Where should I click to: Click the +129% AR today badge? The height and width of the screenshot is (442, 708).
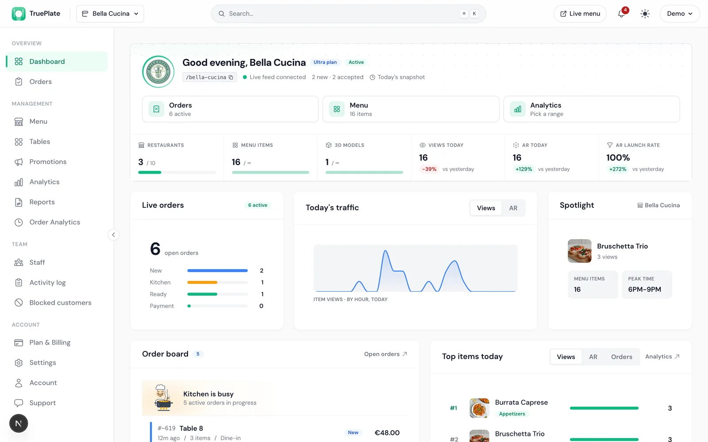coord(524,169)
